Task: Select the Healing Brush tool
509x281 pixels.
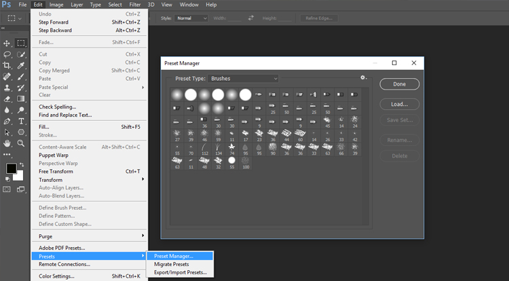Action: [x=7, y=77]
